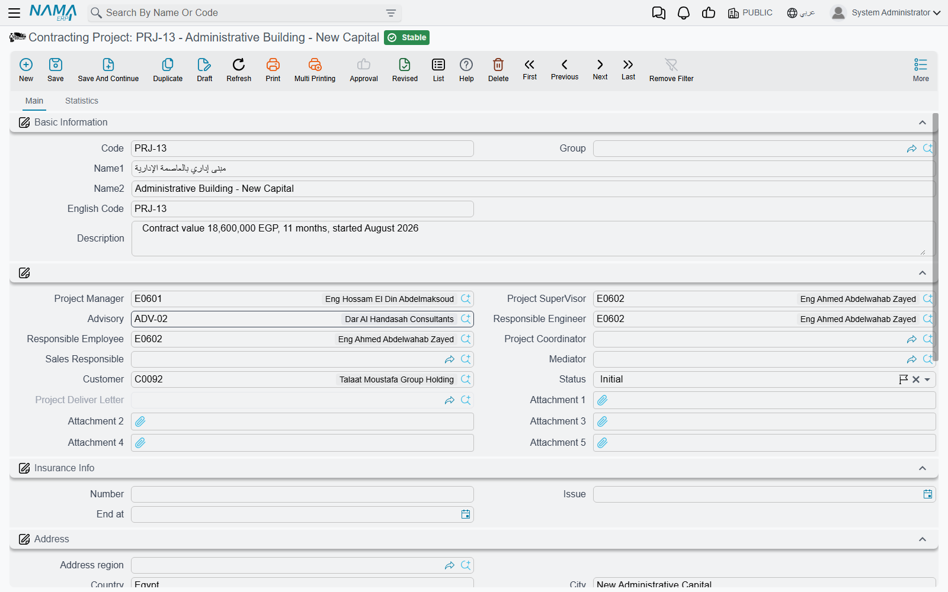This screenshot has height=592, width=948.
Task: Switch to the Statistics tab
Action: tap(82, 101)
